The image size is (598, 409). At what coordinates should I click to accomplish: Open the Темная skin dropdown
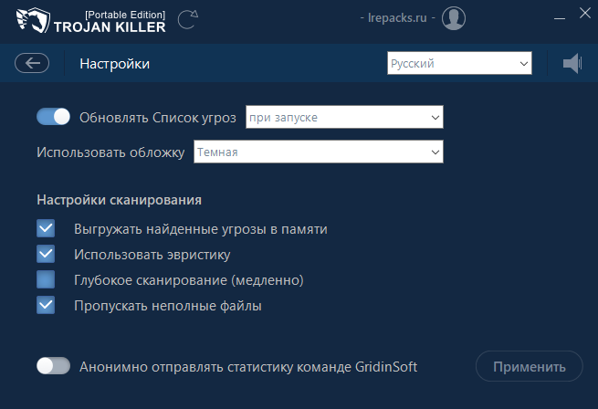click(319, 152)
